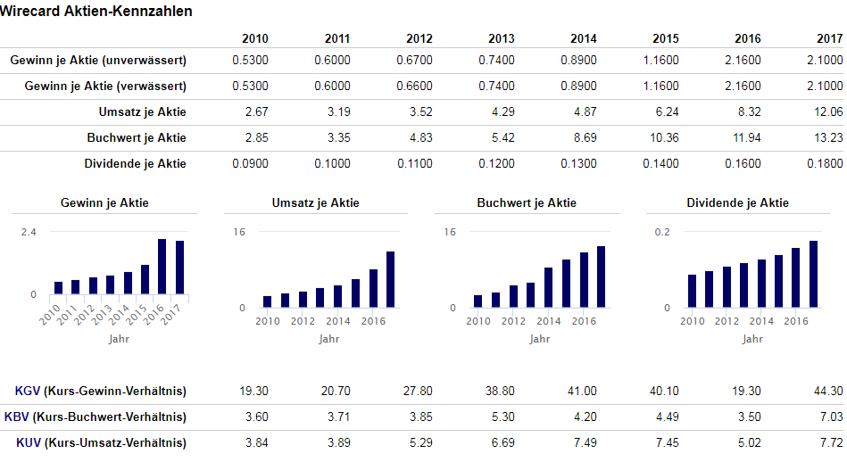This screenshot has width=847, height=462.
Task: Click the 0.6700 earnings value
Action: (x=414, y=60)
